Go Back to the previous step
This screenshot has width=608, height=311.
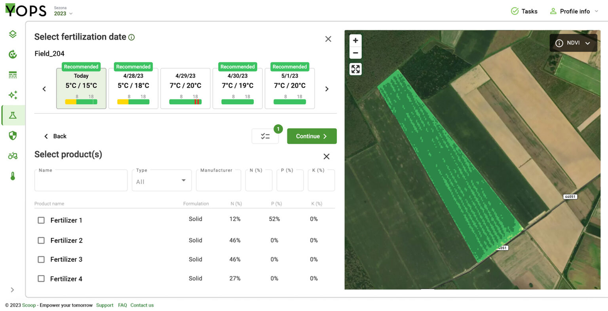tap(55, 136)
